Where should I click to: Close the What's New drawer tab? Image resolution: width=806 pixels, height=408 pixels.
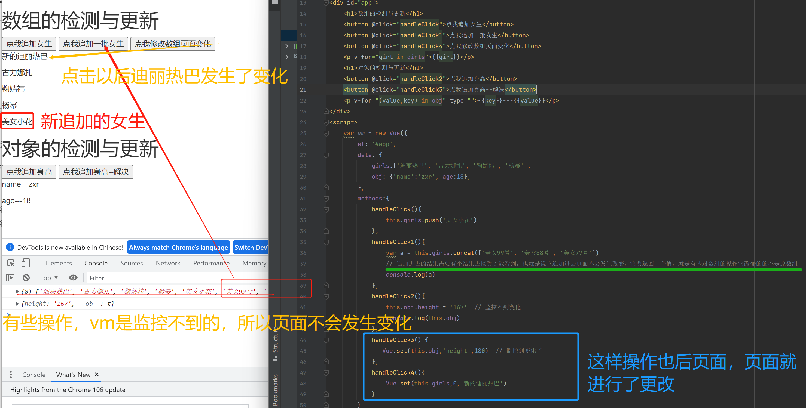pyautogui.click(x=97, y=374)
